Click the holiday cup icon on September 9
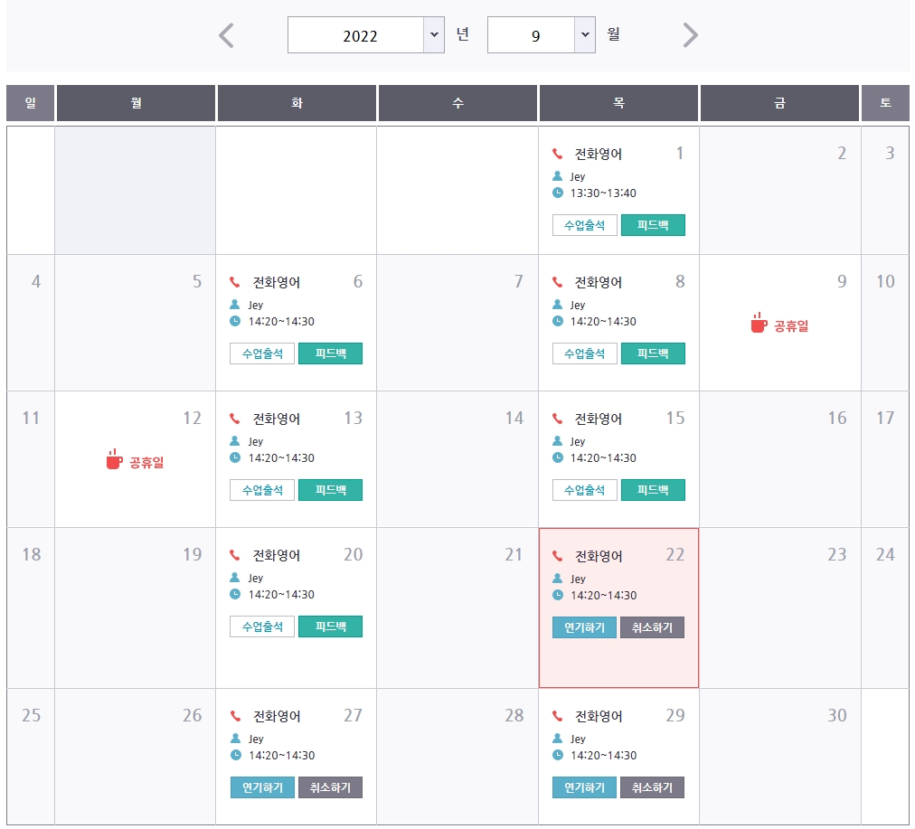 (759, 323)
